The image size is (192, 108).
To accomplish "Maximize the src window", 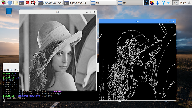I will pyautogui.click(x=91, y=12).
